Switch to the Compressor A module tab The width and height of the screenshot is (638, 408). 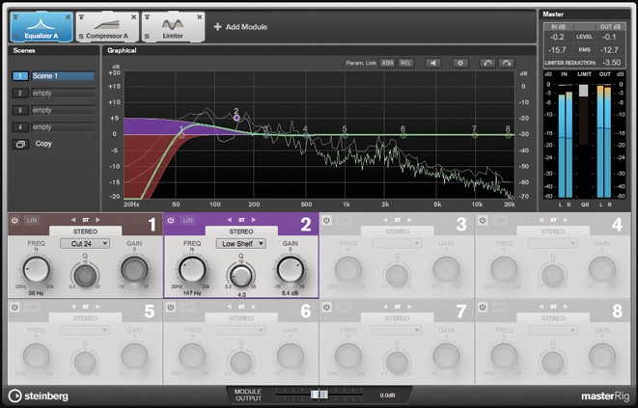(x=107, y=27)
